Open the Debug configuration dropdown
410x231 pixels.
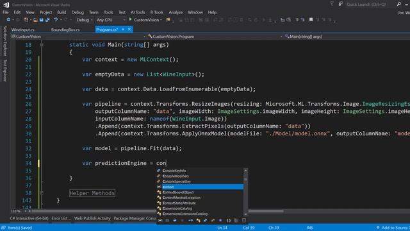(85, 20)
